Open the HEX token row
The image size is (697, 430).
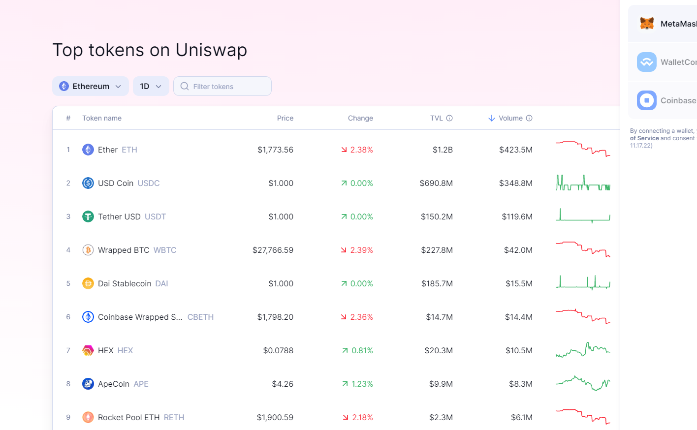336,350
